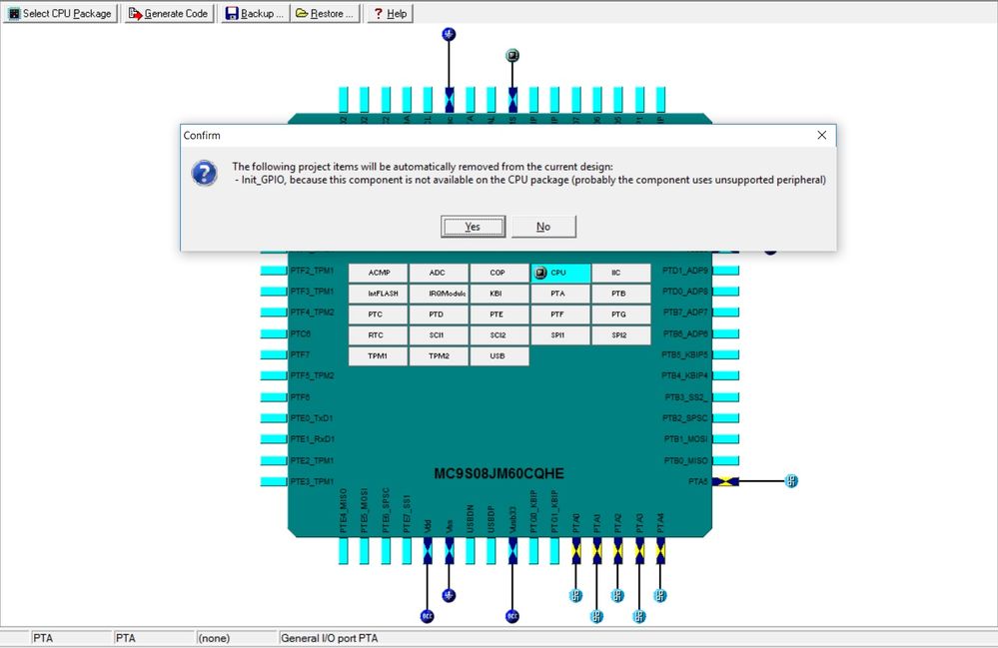This screenshot has width=998, height=648.
Task: Click the MC9S08JM60CQHE chip name
Action: coord(499,473)
